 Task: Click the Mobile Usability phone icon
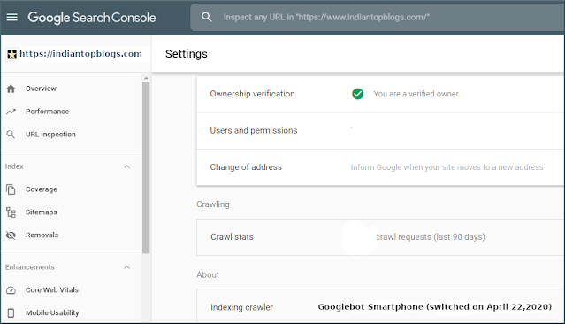point(11,312)
